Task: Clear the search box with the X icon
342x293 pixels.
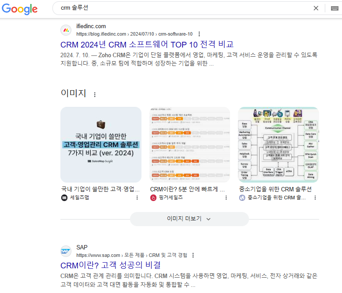Action: (x=316, y=8)
